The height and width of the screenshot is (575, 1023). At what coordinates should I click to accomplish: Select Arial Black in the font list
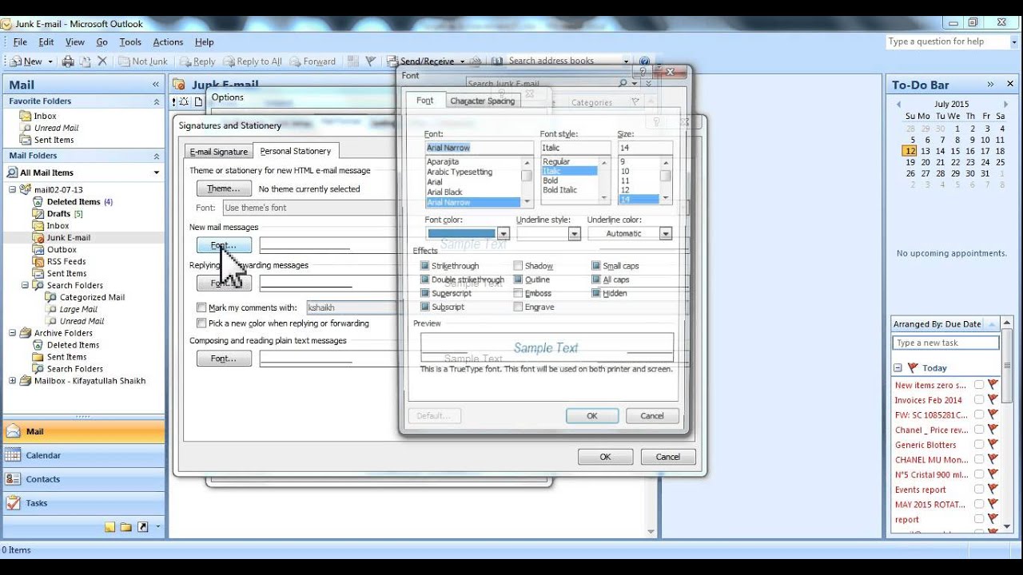[444, 192]
